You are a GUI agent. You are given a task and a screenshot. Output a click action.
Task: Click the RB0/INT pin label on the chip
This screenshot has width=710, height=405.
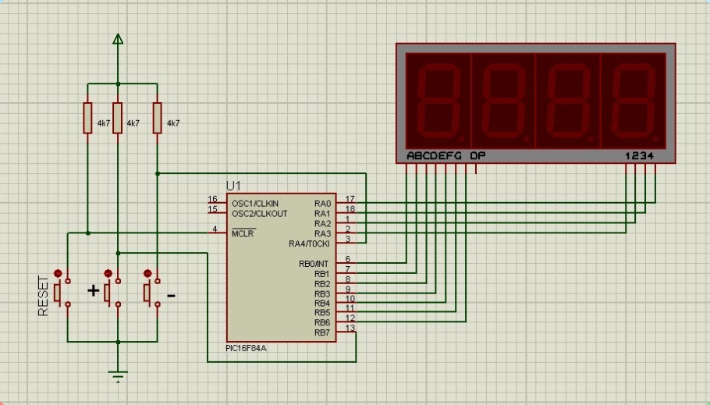point(314,264)
